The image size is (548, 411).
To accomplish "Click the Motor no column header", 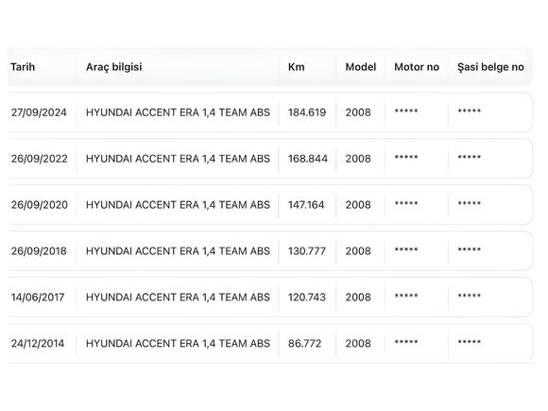I will pos(417,67).
